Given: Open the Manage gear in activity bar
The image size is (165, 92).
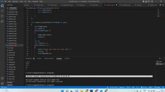Looking at the screenshot, I should click(2, 84).
